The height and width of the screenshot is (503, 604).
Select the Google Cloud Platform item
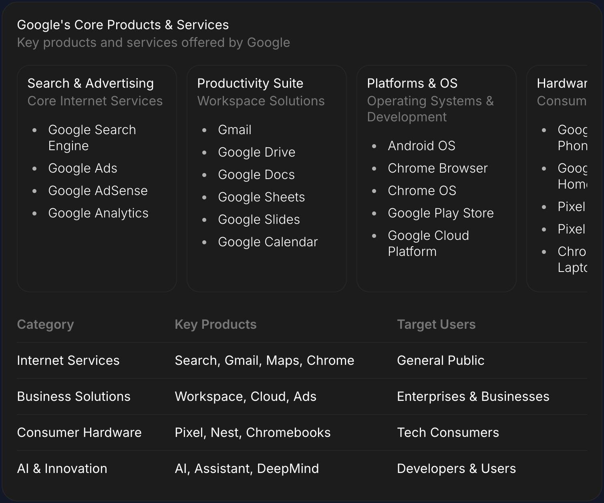click(x=428, y=243)
